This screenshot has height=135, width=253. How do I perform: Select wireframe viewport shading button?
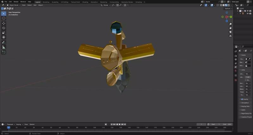[221, 5]
